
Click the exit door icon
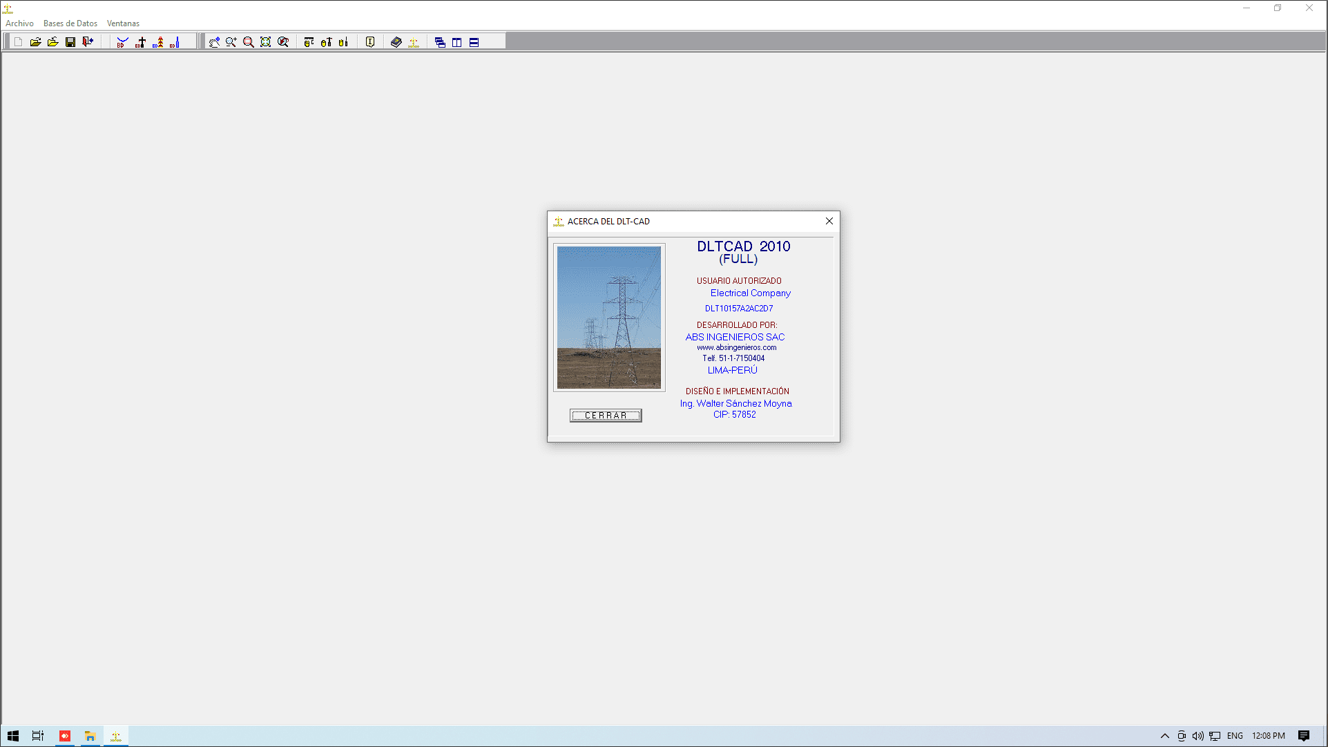tap(88, 42)
